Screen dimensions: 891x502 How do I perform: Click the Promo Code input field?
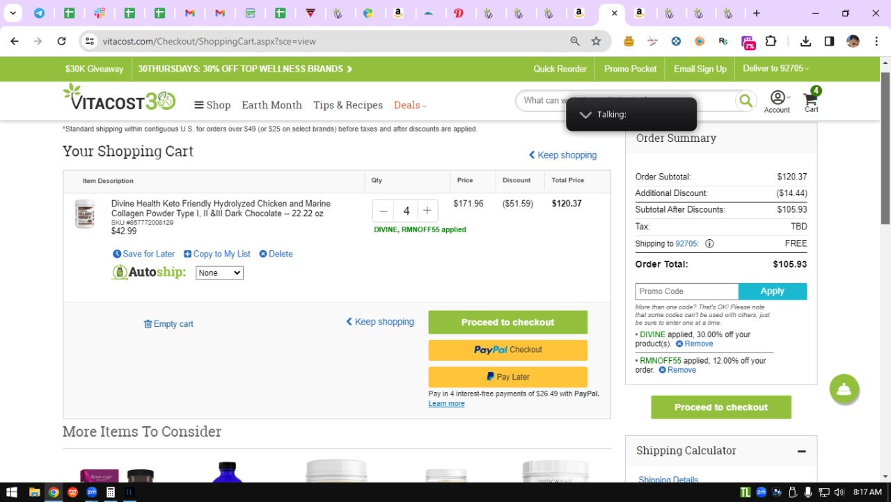pos(687,291)
